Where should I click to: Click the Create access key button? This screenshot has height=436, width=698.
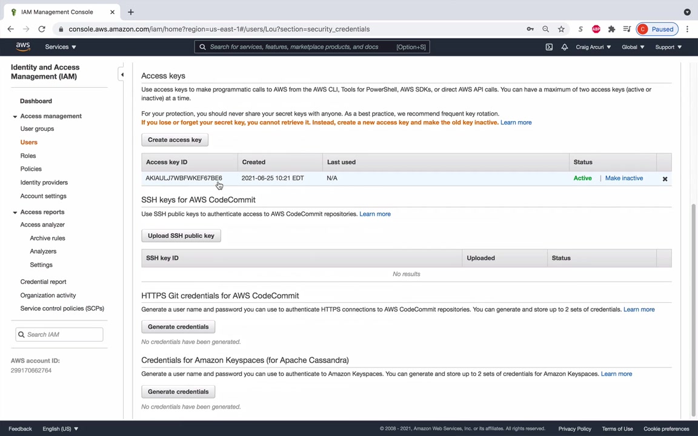174,140
